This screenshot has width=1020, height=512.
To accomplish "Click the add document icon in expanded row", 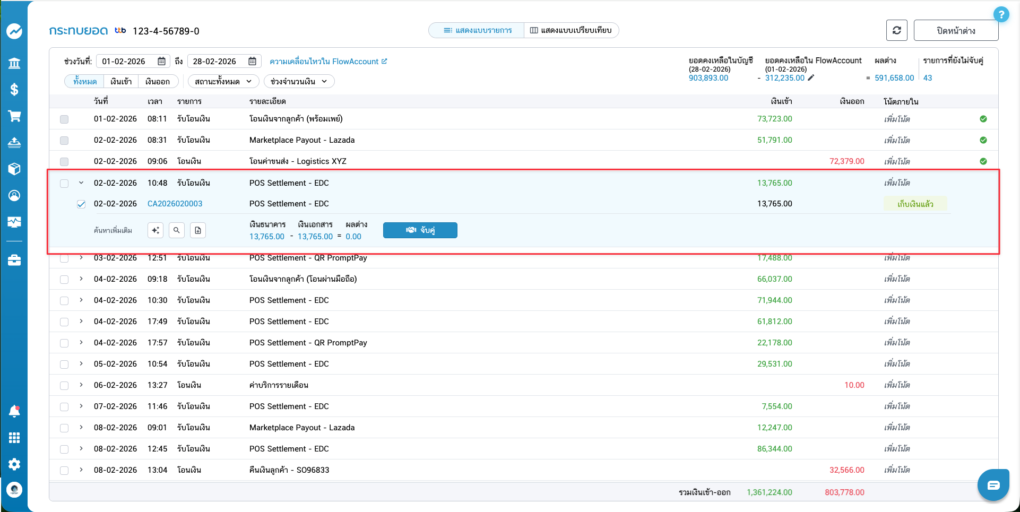I will [x=198, y=230].
